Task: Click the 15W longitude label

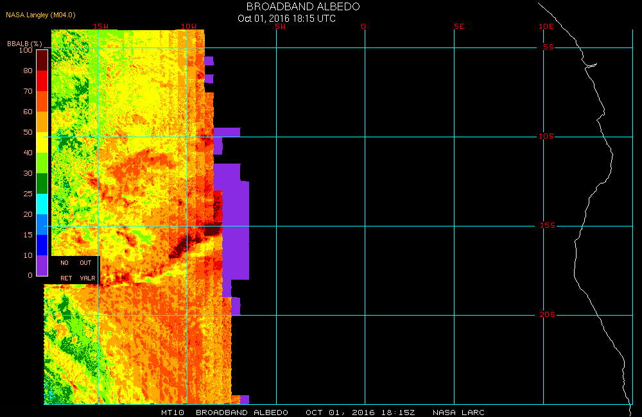Action: [x=101, y=26]
